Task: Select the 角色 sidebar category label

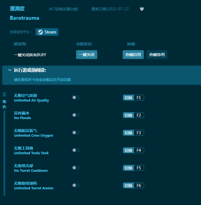Action: pos(4,104)
